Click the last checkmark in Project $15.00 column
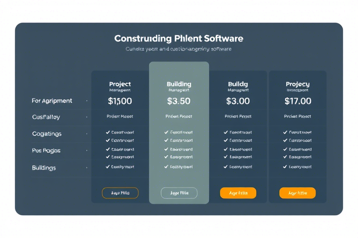Screen dimensions: 358x238 point(108,167)
